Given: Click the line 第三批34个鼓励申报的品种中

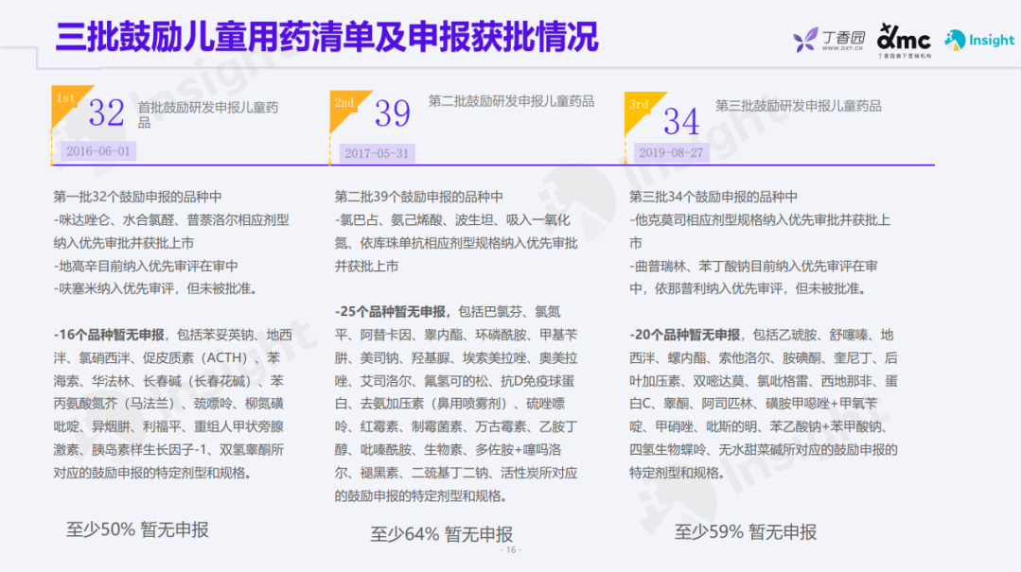Looking at the screenshot, I should [x=714, y=197].
